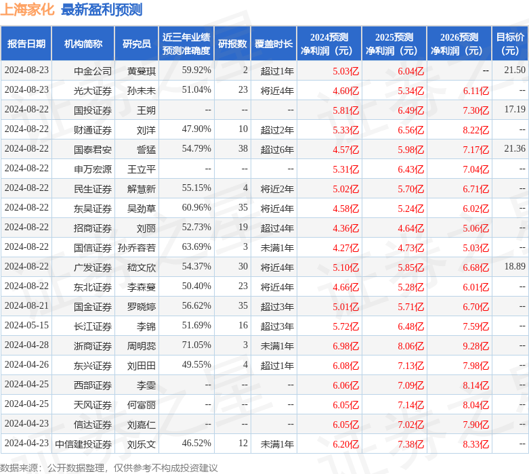This screenshot has height=474, width=529.
Task: Click 2024 forecast 5.81亿
Action: point(346,110)
